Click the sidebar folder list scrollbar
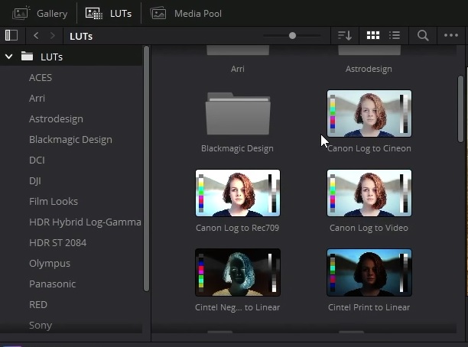Image resolution: width=468 pixels, height=347 pixels. [x=146, y=169]
